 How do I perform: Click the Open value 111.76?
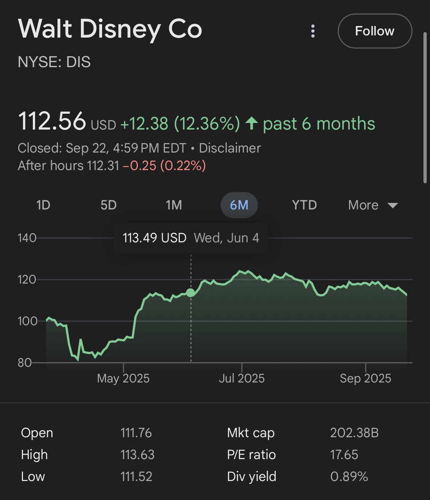[136, 432]
